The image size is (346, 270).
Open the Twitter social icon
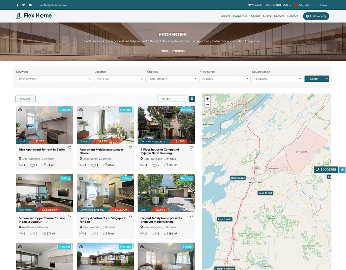[23, 5]
